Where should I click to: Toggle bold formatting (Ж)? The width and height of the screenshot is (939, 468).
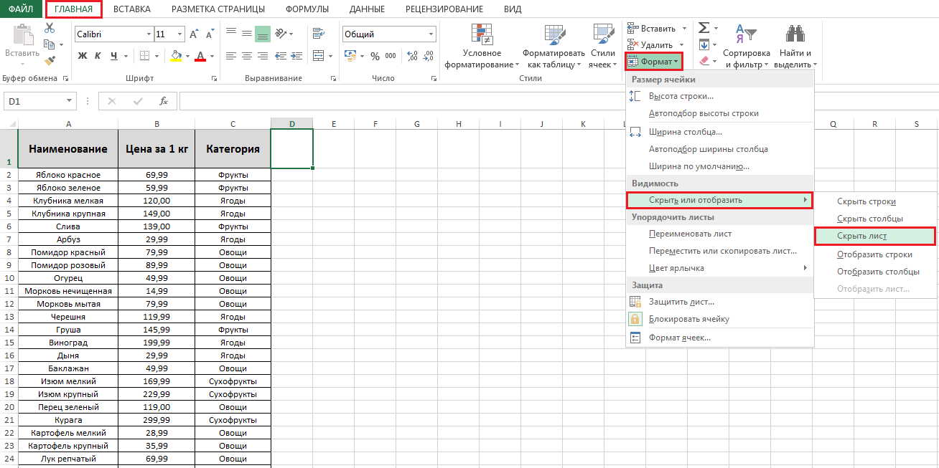click(x=83, y=56)
